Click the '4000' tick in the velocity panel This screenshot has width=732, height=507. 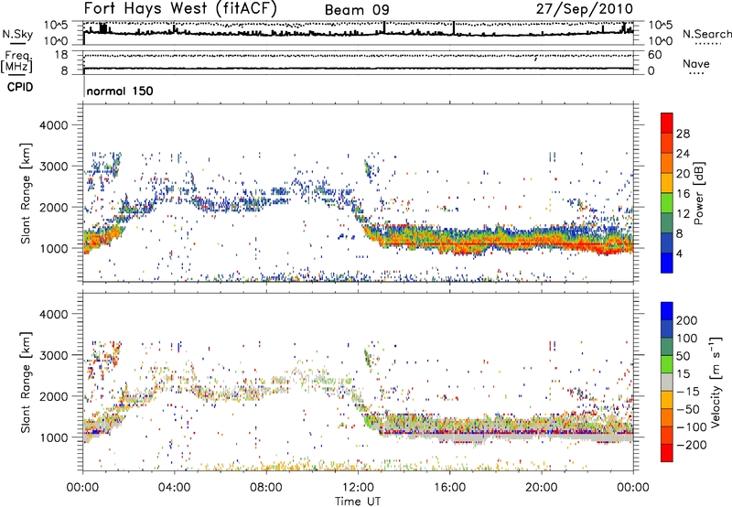click(54, 314)
